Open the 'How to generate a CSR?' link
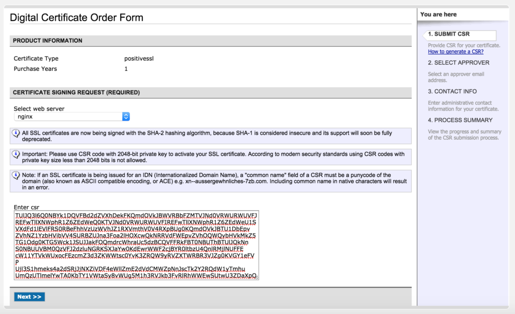 456,52
